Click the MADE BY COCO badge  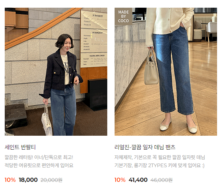(x=123, y=16)
